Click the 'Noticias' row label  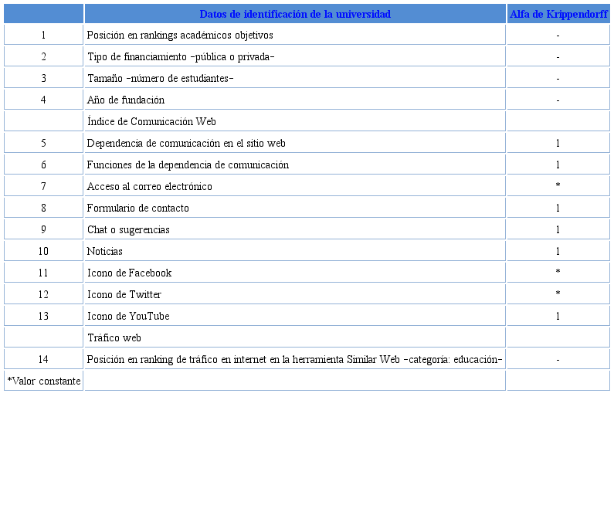(105, 252)
